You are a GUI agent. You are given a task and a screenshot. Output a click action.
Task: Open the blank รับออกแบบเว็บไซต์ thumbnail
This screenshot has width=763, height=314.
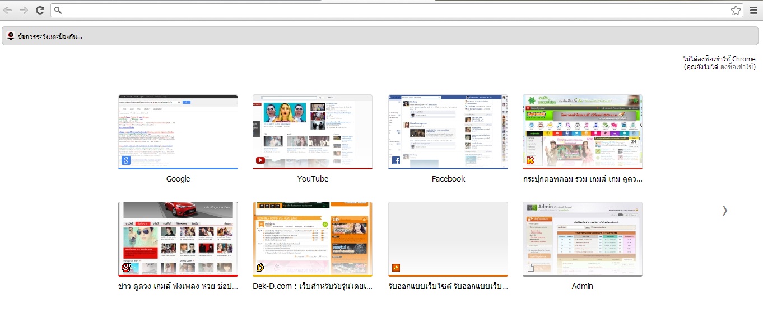(x=448, y=239)
